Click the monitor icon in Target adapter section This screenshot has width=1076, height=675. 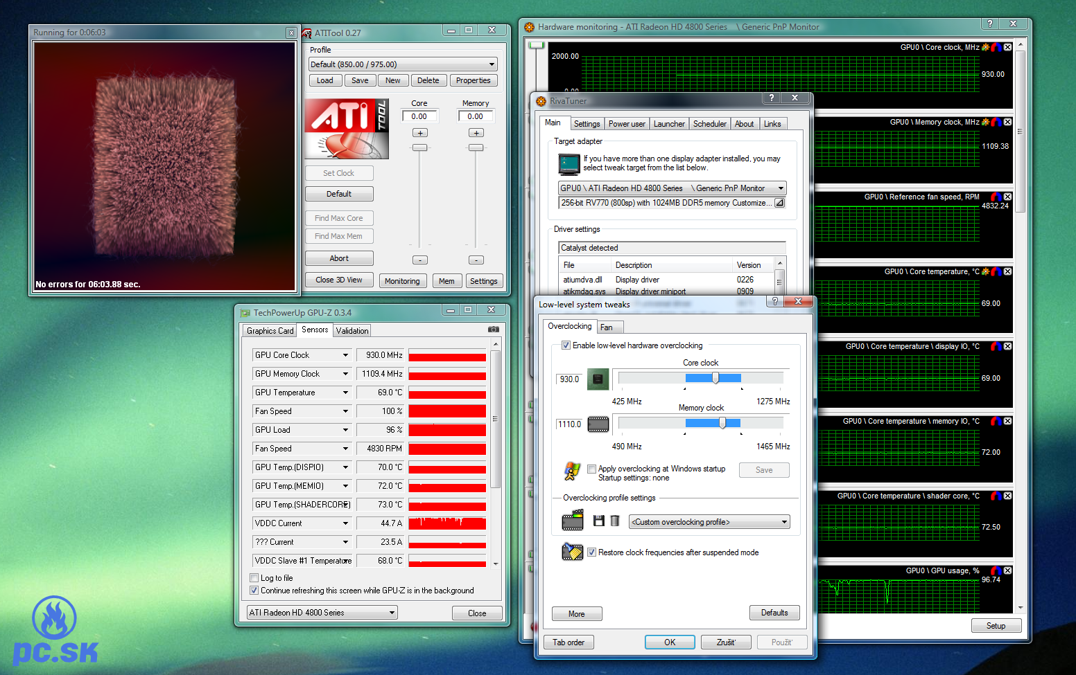(x=569, y=164)
